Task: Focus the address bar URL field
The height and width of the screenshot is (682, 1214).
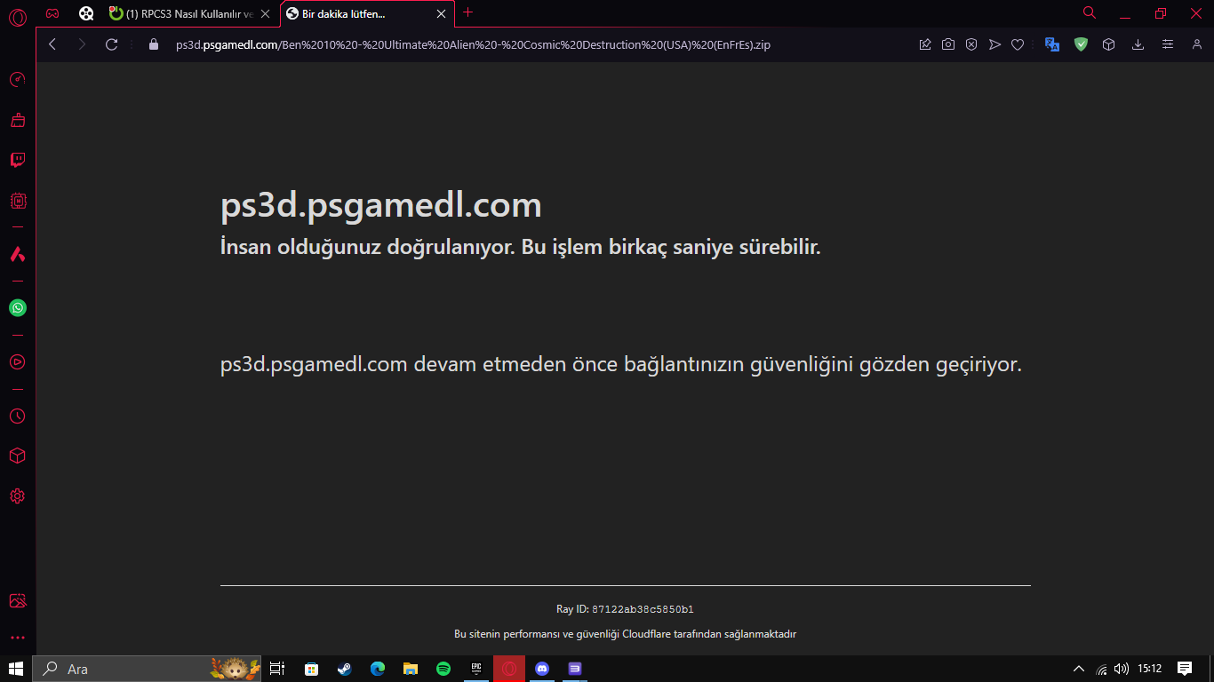Action: (x=473, y=44)
